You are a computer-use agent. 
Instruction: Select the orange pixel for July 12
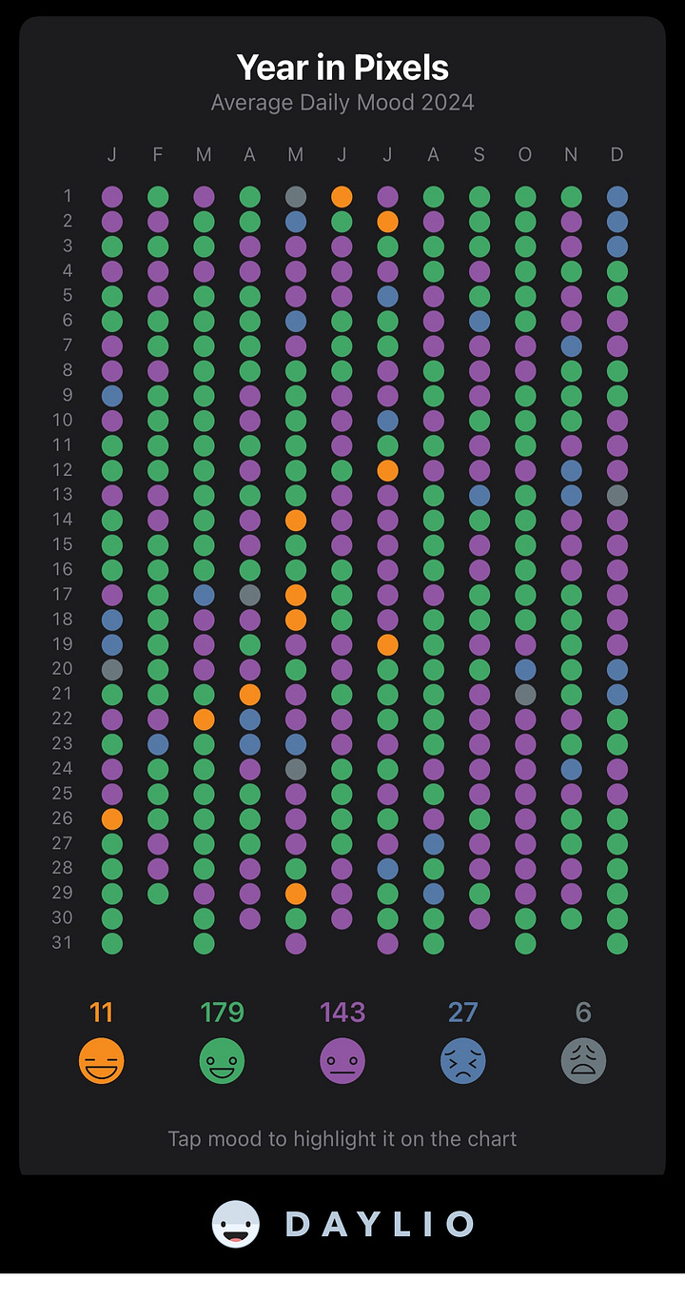(x=387, y=470)
